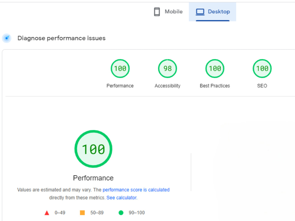Click the large 100 performance gauge
Image resolution: width=295 pixels, height=221 pixels.
tap(93, 149)
